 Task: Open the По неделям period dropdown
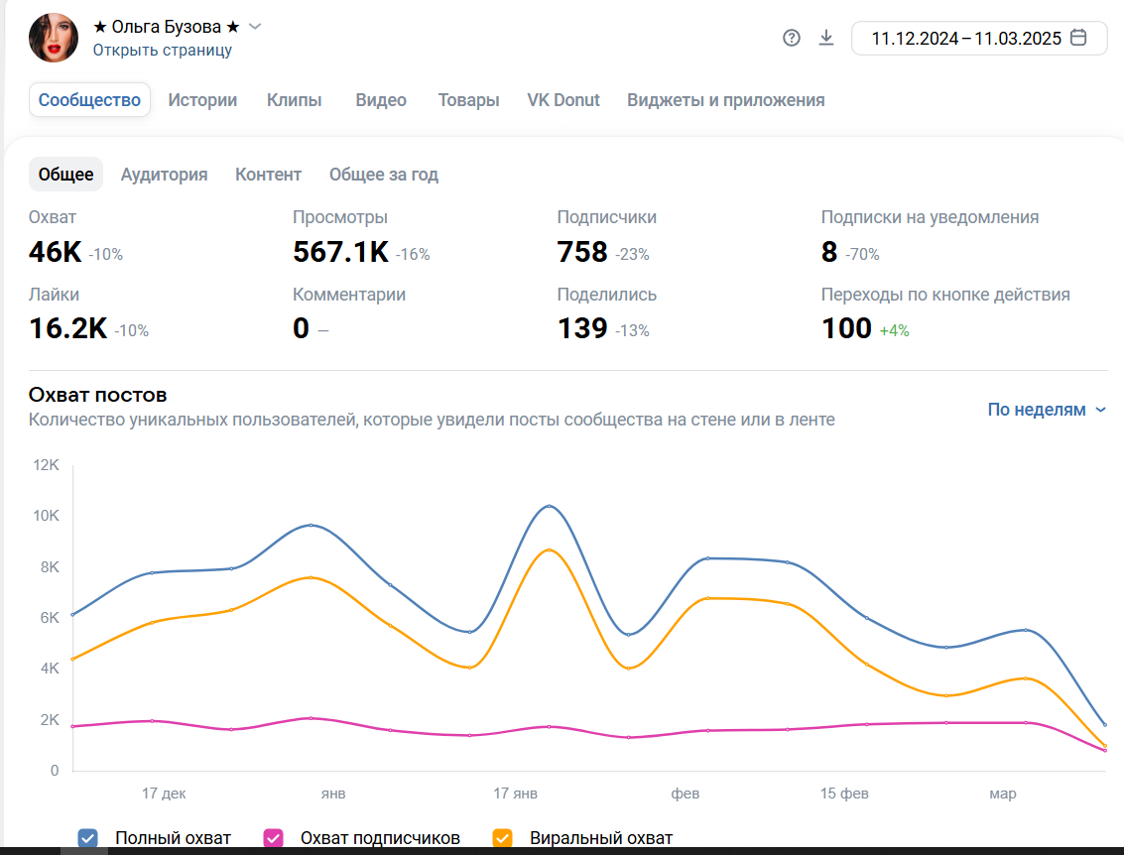tap(1047, 410)
